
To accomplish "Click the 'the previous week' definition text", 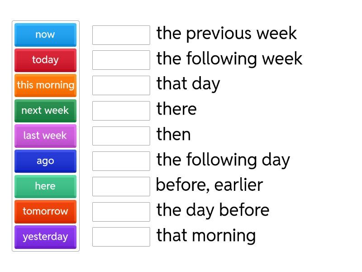I will point(226,34).
